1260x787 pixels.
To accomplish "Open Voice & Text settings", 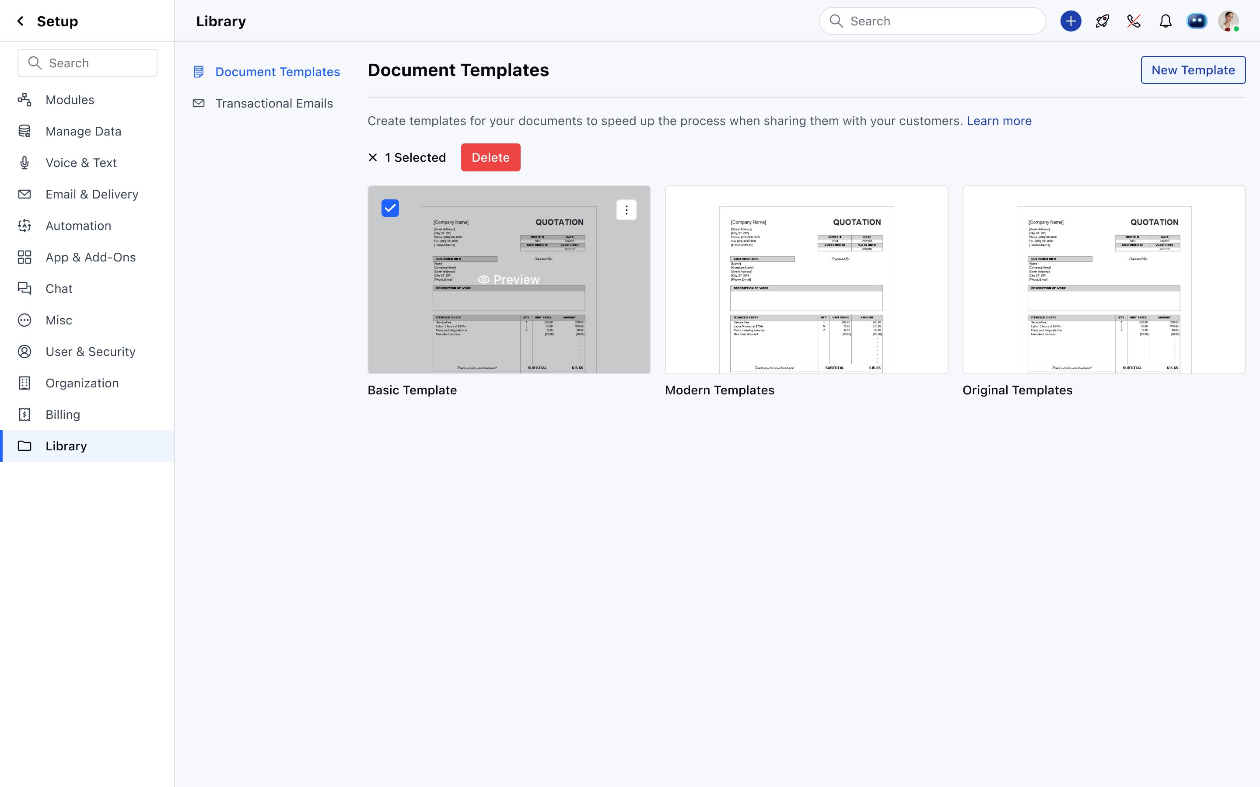I will click(x=87, y=162).
